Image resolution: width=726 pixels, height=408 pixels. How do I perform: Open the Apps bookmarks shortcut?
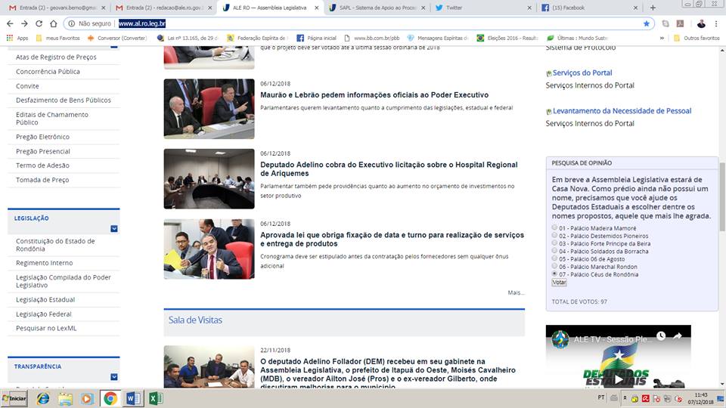(x=17, y=38)
